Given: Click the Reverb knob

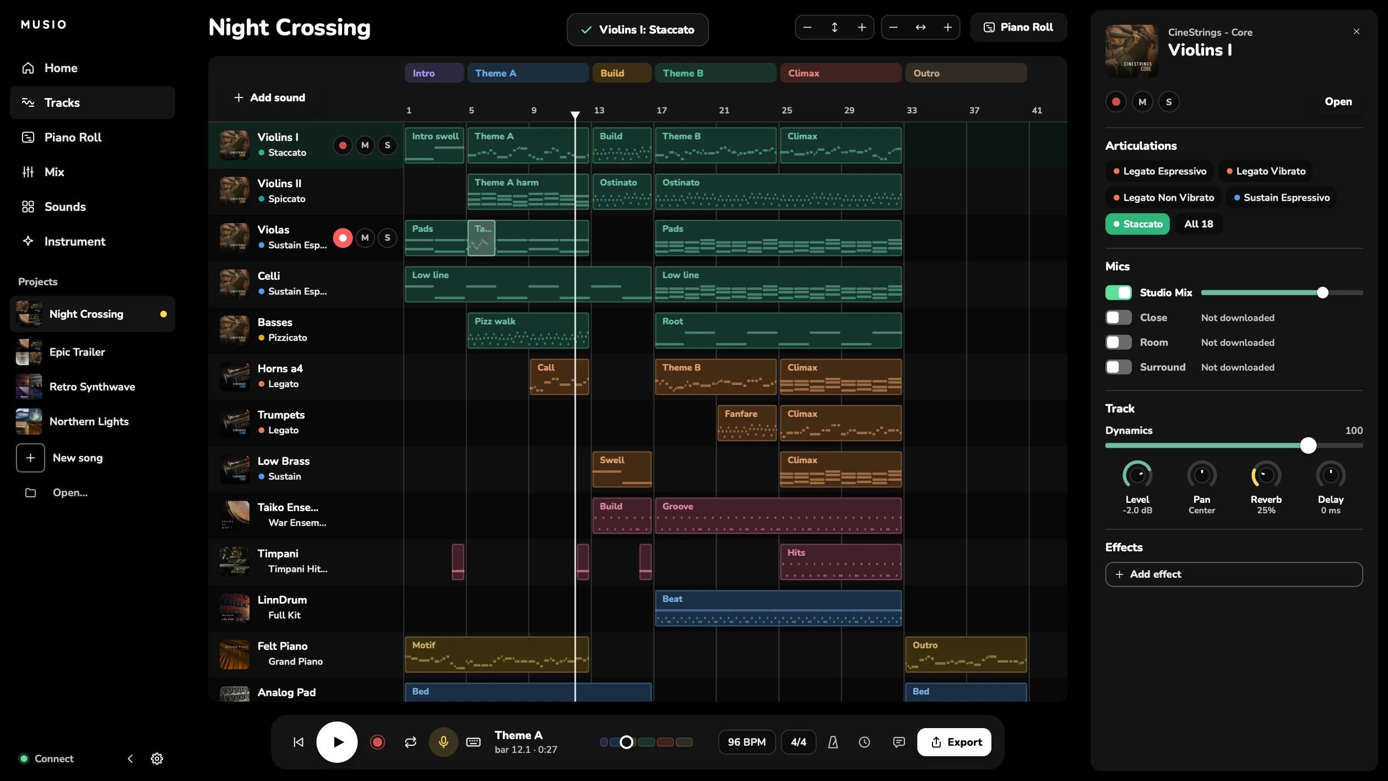Looking at the screenshot, I should 1266,475.
